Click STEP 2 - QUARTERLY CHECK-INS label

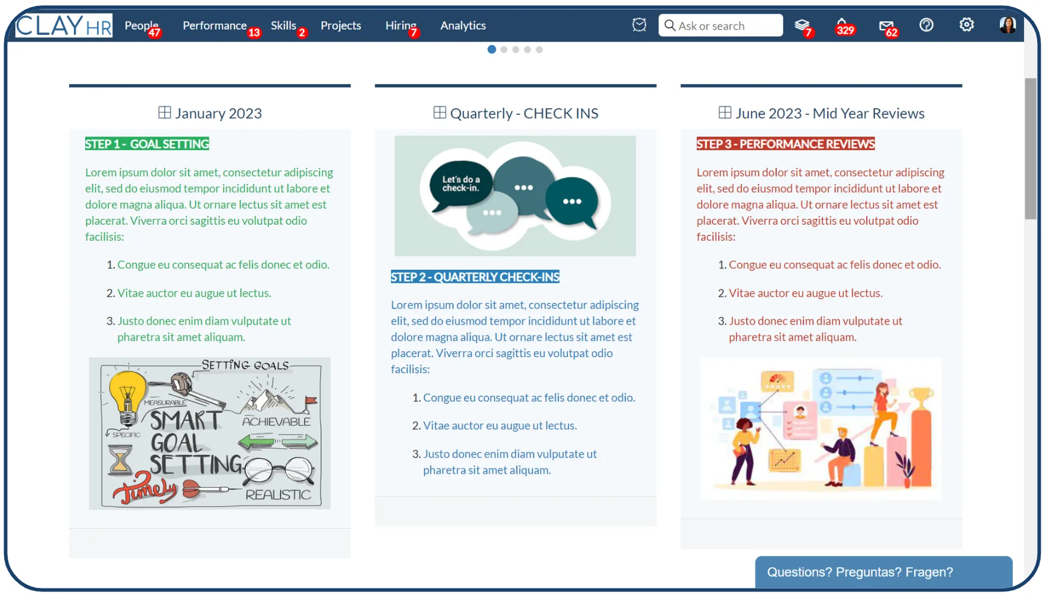coord(475,277)
